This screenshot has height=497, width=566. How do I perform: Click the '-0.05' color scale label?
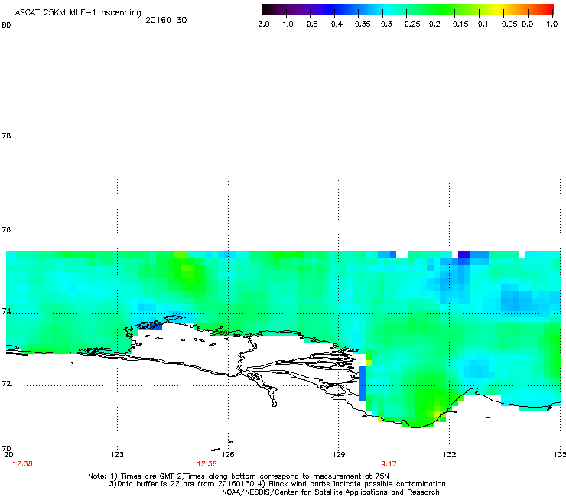[x=507, y=24]
